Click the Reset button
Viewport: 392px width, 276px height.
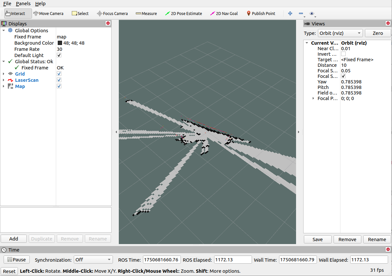click(x=9, y=271)
